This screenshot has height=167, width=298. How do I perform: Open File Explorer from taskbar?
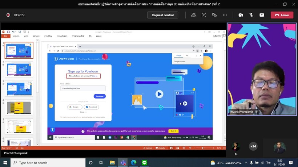pyautogui.click(x=112, y=163)
